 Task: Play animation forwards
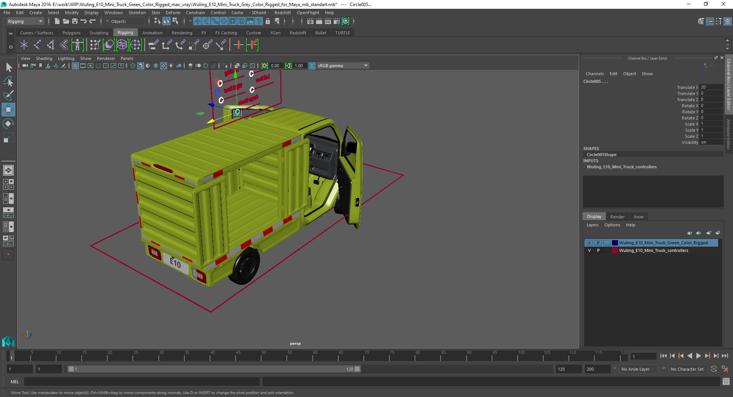[698, 356]
